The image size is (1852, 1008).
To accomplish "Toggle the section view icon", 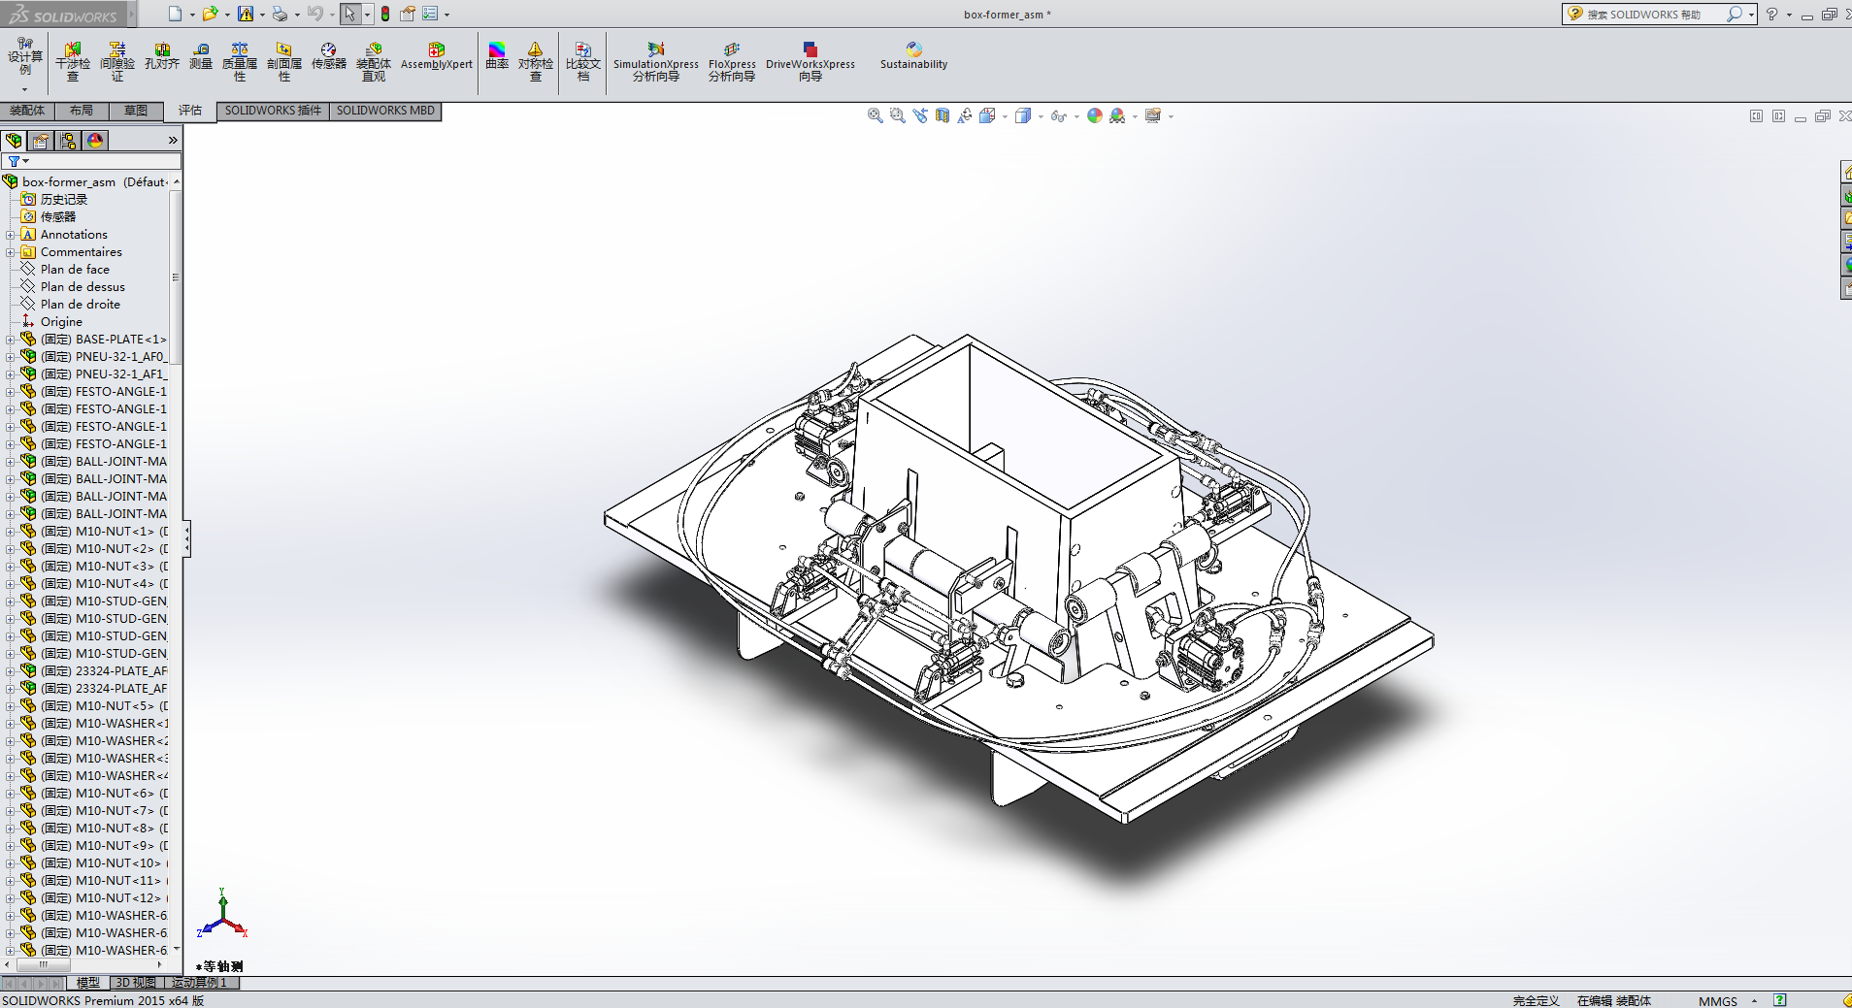I will (943, 115).
